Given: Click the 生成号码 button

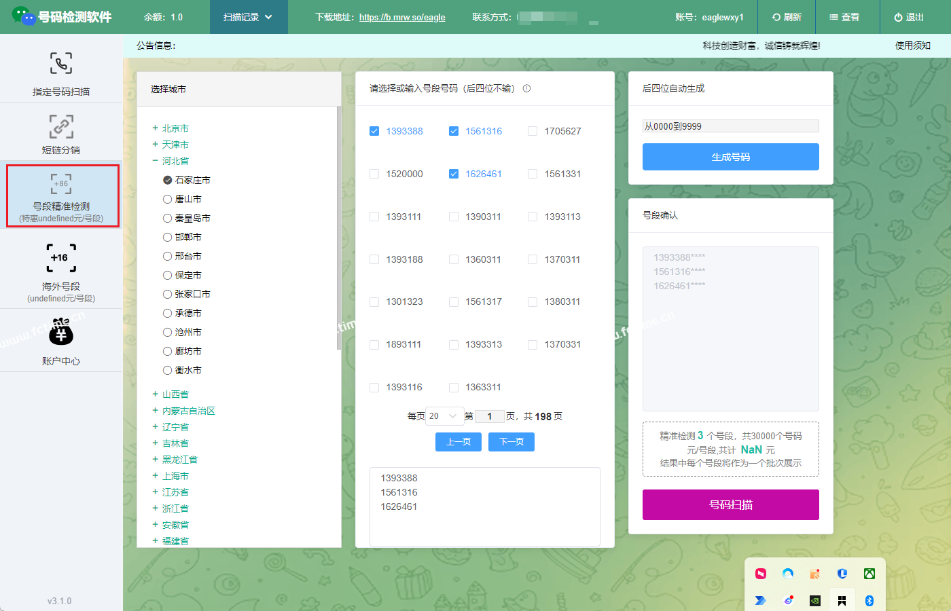Looking at the screenshot, I should tap(730, 157).
